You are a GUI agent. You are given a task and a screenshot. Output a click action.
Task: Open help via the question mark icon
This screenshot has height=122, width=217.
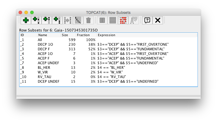pos(147,20)
